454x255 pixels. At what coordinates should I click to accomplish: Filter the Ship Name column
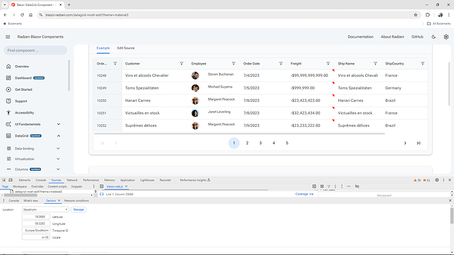375,64
